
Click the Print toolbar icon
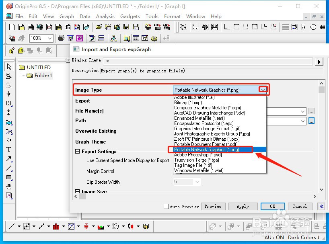click(61, 38)
